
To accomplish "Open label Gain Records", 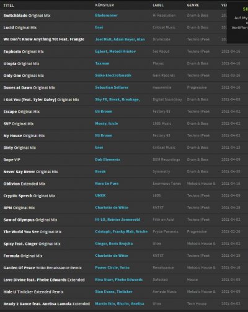I will coord(164,75).
